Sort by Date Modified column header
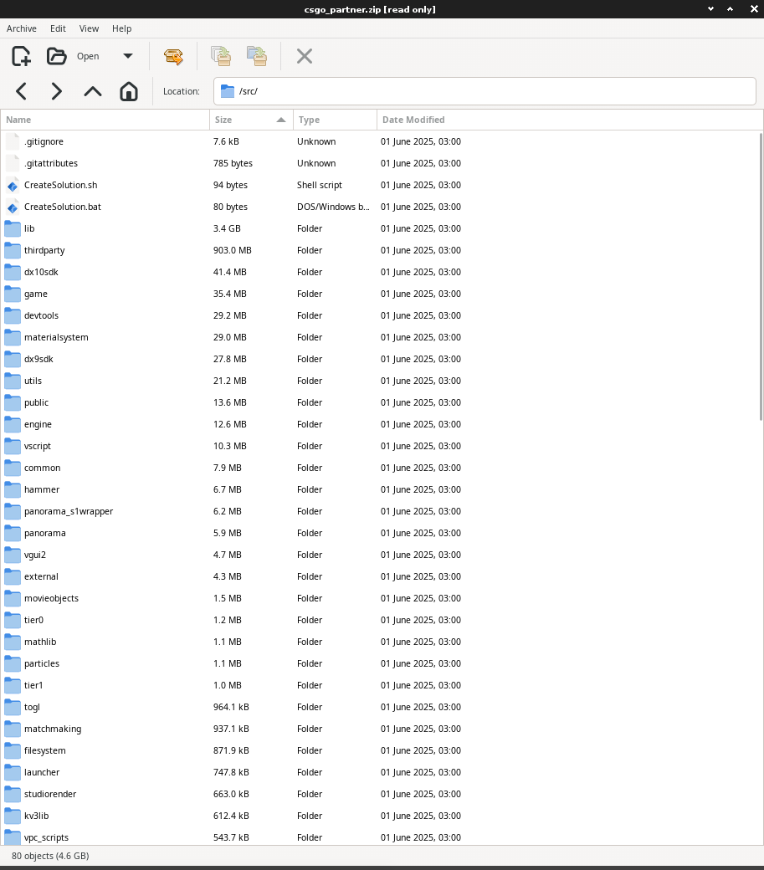This screenshot has height=870, width=764. (x=570, y=120)
